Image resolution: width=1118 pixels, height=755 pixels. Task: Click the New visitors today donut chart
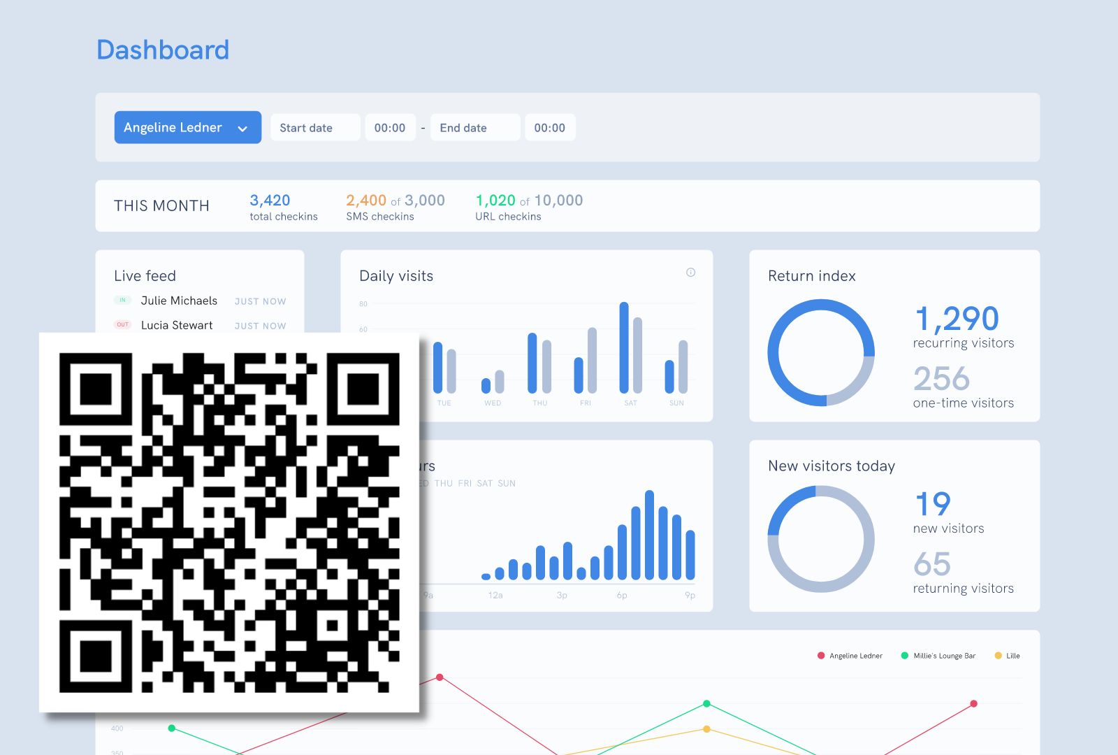[821, 538]
